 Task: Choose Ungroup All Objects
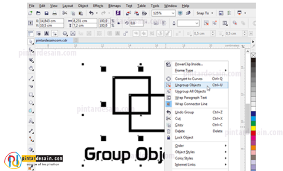coord(197,91)
